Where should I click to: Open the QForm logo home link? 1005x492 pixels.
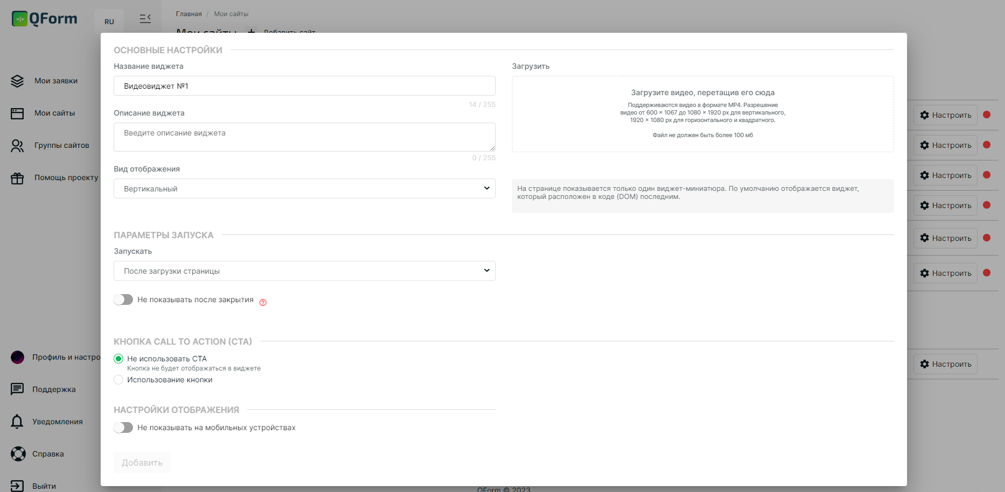[45, 19]
